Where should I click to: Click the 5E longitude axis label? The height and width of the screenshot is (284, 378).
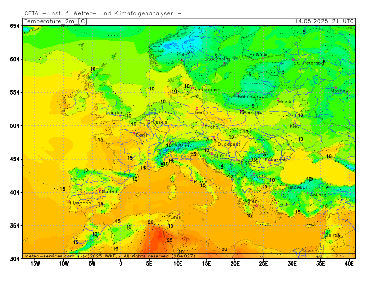click(149, 264)
